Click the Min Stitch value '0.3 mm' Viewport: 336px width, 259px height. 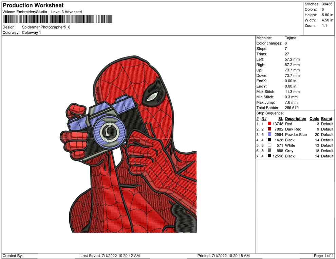click(x=291, y=97)
